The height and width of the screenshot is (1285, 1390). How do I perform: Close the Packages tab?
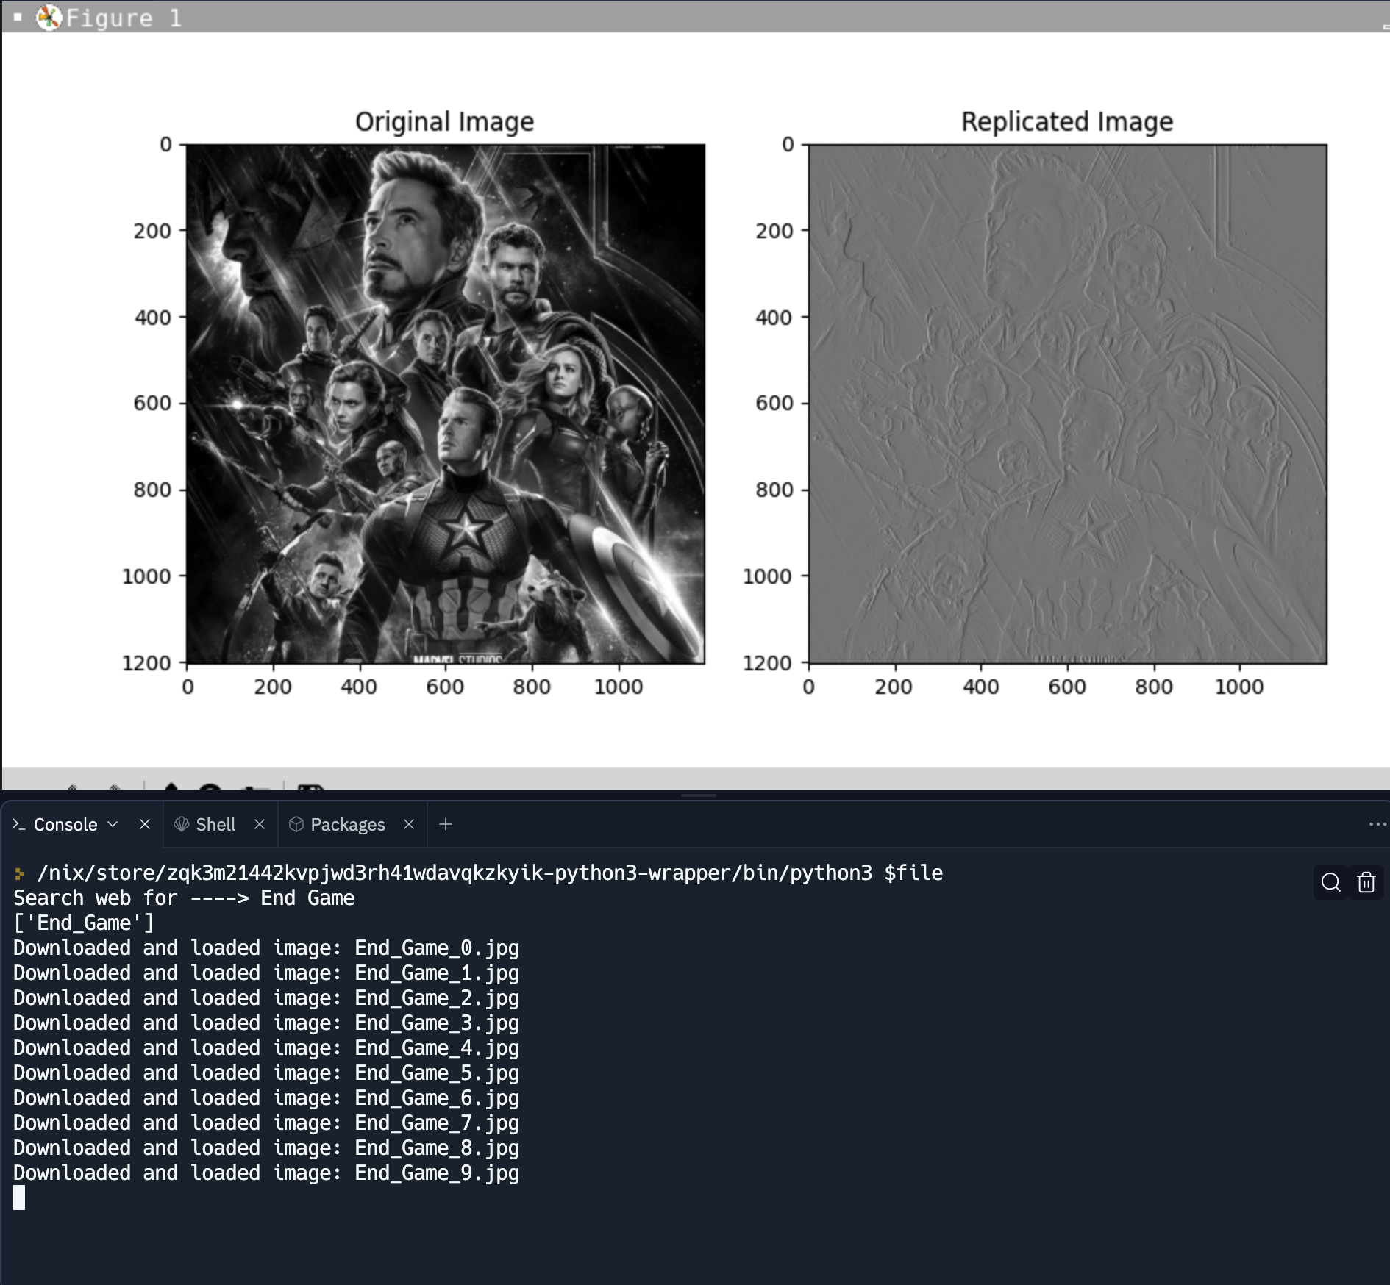409,824
